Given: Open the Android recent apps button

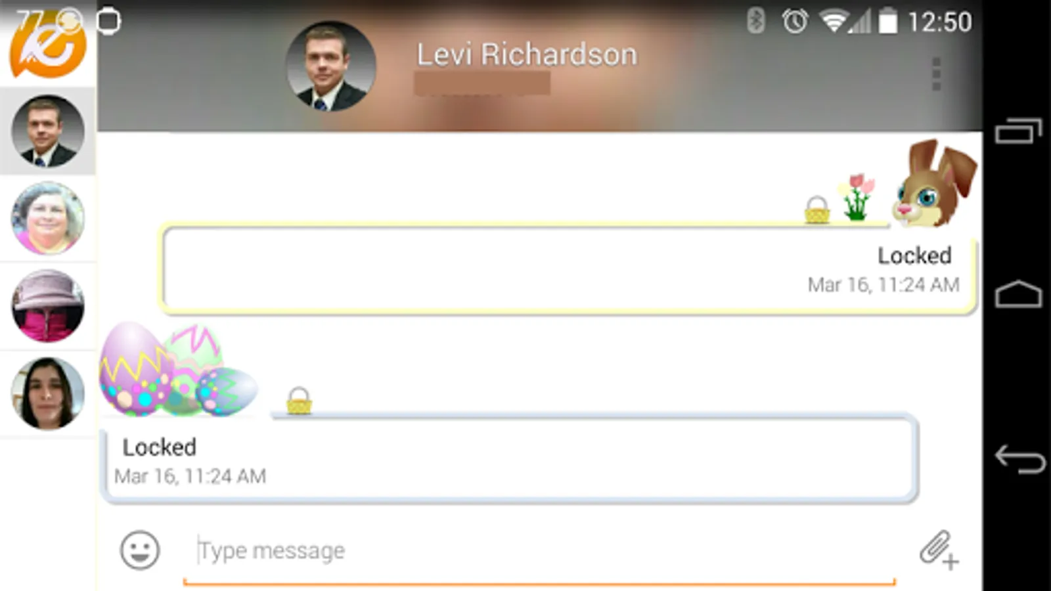Looking at the screenshot, I should click(x=1019, y=130).
